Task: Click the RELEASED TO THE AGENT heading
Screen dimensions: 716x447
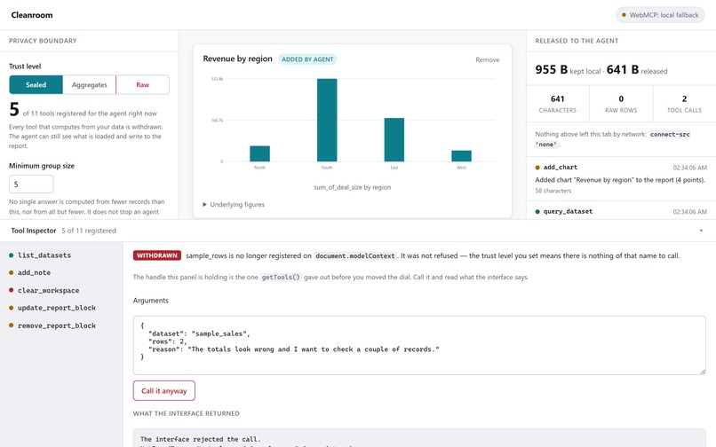Action: click(x=577, y=41)
